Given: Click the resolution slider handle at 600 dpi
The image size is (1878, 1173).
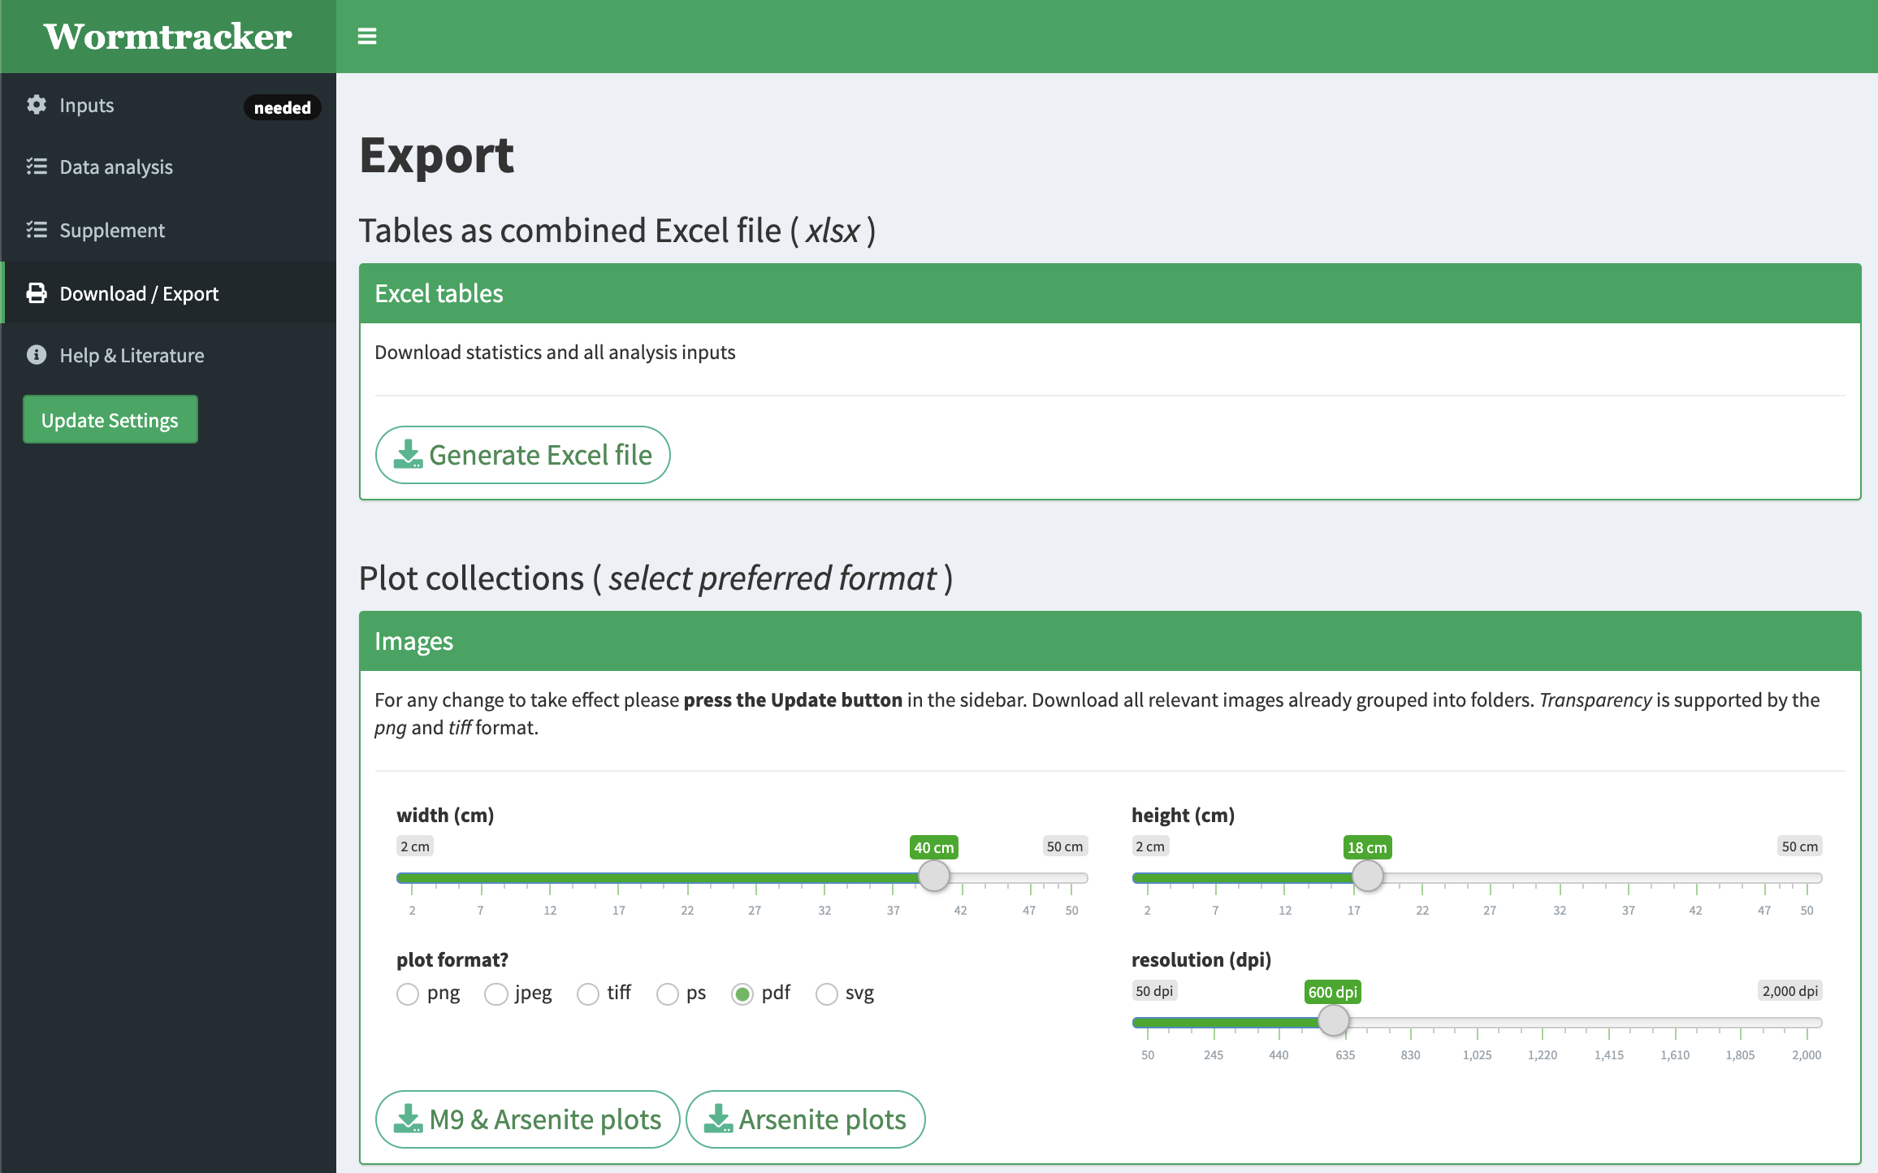Looking at the screenshot, I should (1333, 1020).
